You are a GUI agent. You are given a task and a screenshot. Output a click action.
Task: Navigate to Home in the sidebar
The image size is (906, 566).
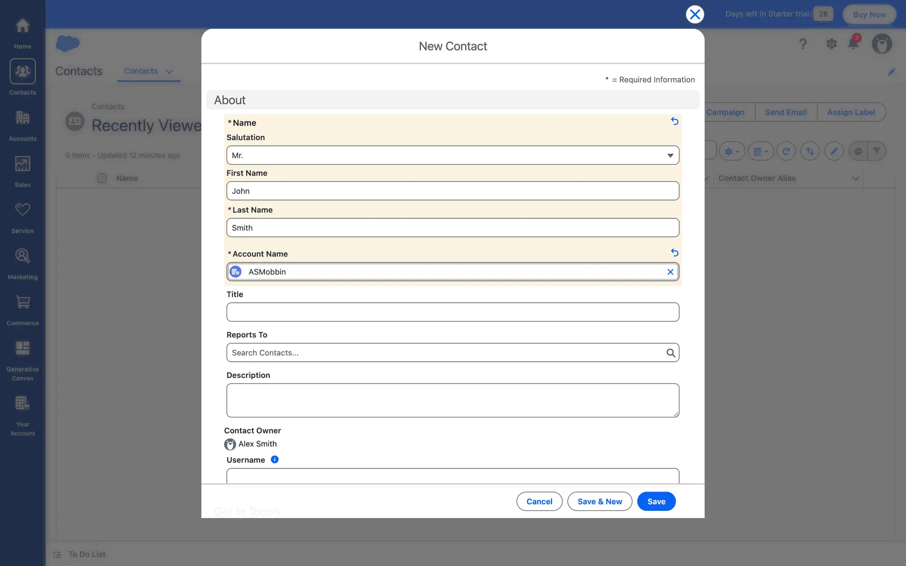23,33
